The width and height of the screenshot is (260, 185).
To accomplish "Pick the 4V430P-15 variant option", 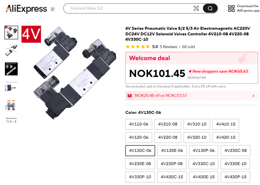I will tap(235, 177).
